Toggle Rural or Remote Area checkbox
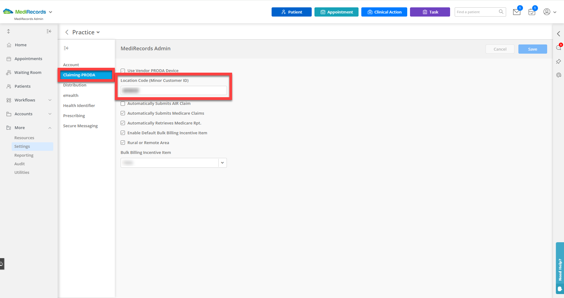Image resolution: width=564 pixels, height=298 pixels. [123, 143]
